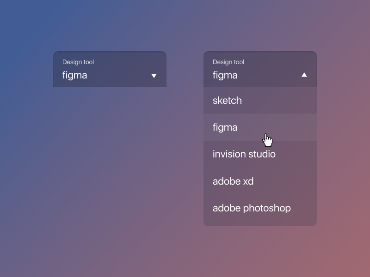This screenshot has width=370, height=277.
Task: Click the gap between the two dropdowns
Action: (185, 69)
